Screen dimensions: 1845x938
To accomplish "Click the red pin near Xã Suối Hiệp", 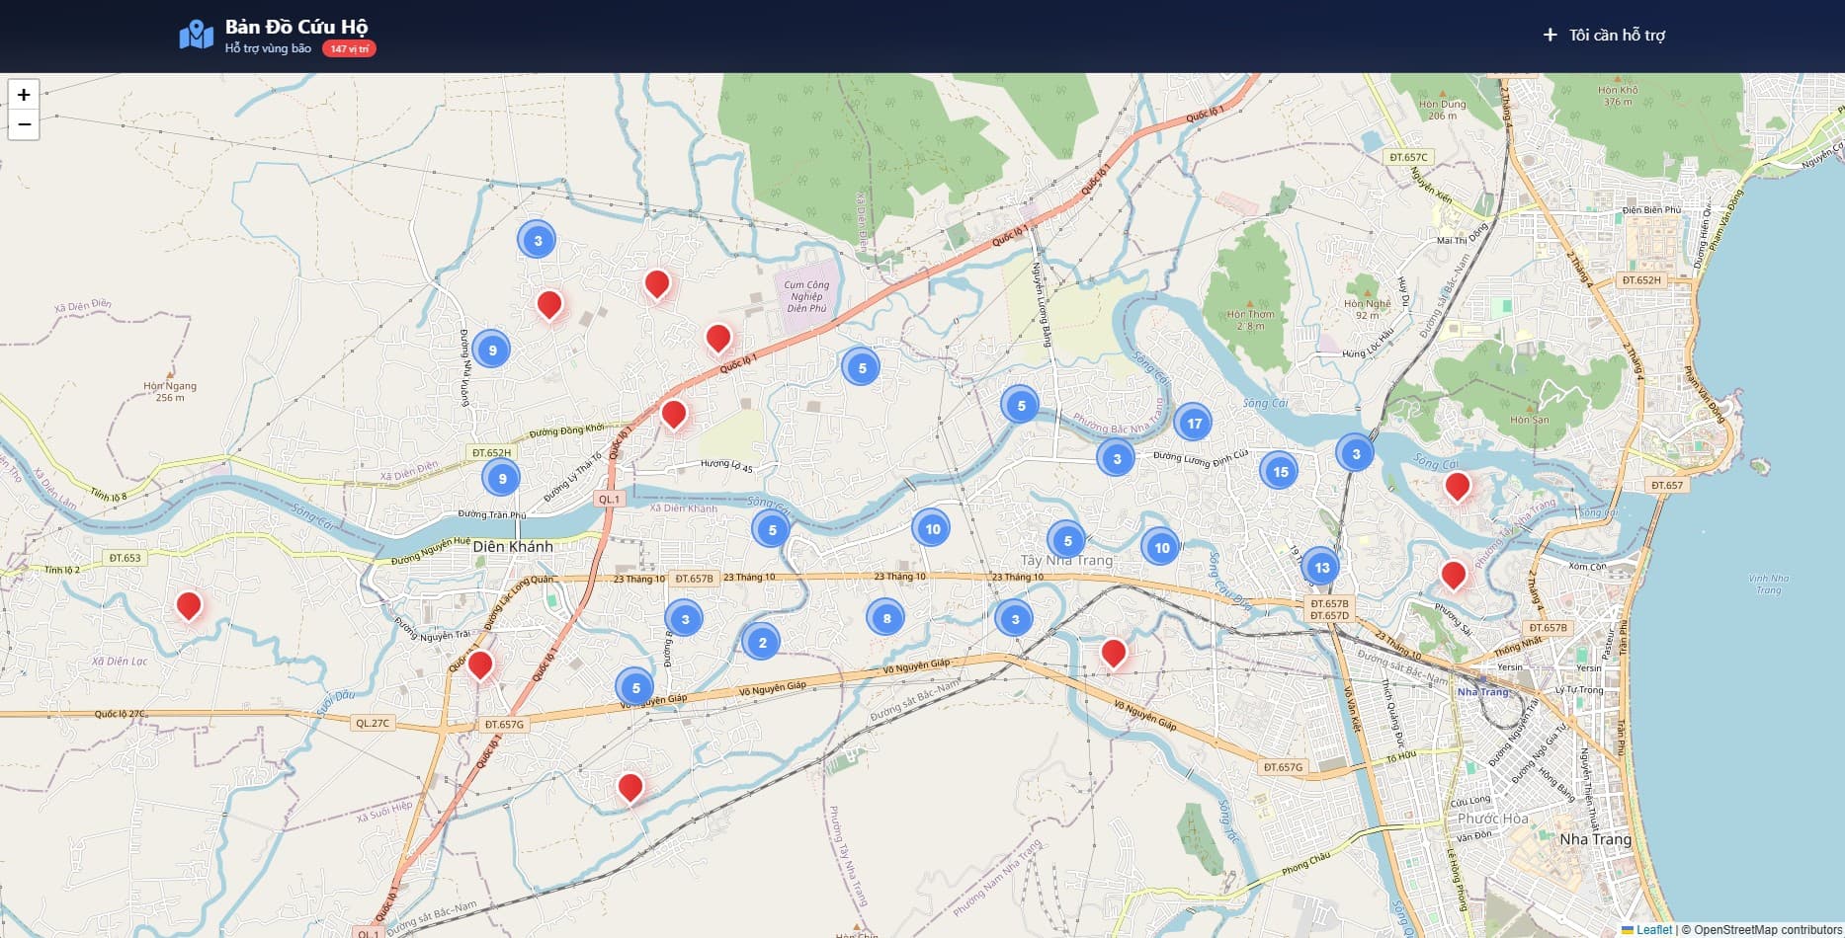I will 630,789.
